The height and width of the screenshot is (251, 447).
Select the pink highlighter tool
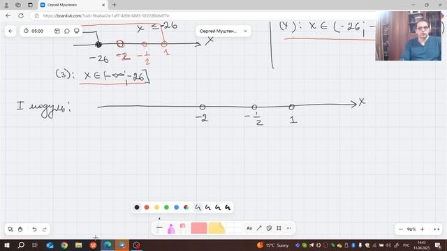(x=171, y=229)
